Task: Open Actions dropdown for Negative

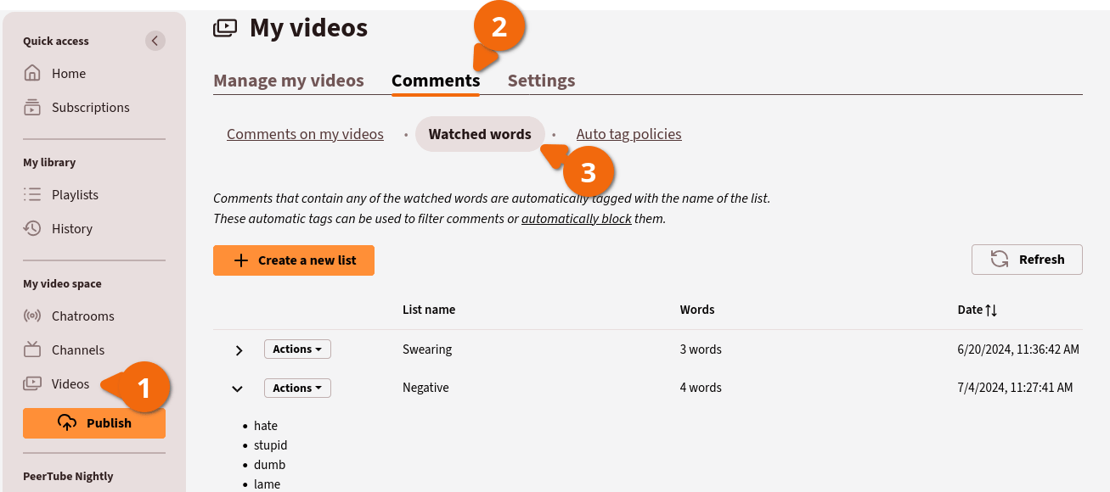Action: tap(297, 388)
